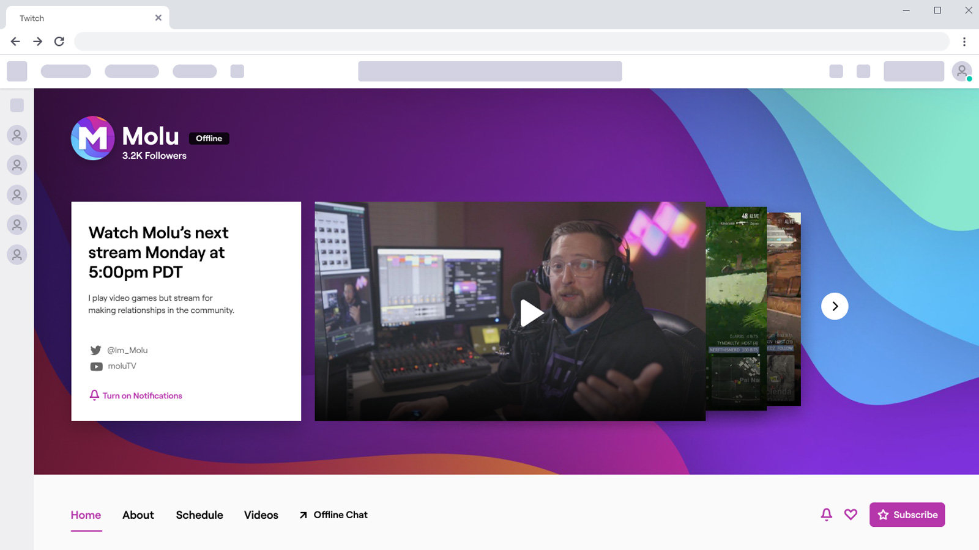Viewport: 979px width, 550px height.
Task: Open the browser profile avatar icon
Action: tap(961, 71)
